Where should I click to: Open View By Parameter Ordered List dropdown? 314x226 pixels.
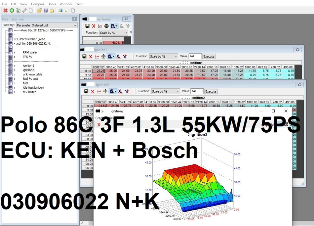pyautogui.click(x=47, y=25)
